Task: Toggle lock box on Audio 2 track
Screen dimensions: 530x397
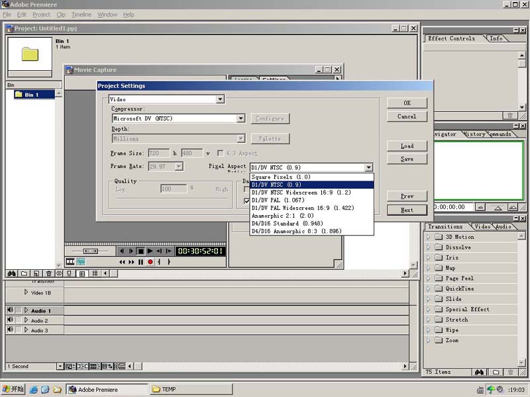Action: [19, 320]
